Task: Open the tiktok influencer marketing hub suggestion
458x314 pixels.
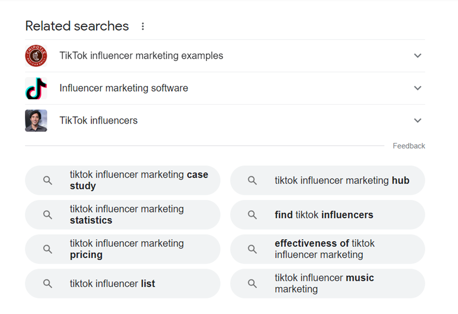Action: click(x=327, y=180)
